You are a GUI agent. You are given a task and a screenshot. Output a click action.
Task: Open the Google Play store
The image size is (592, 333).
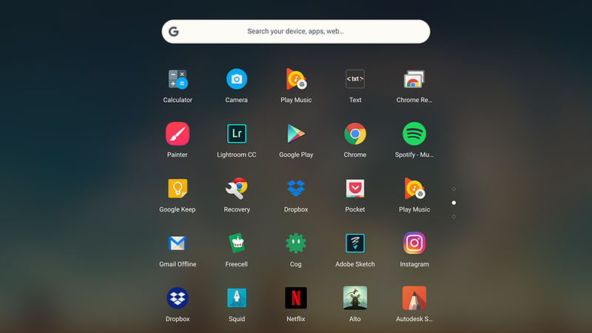coord(296,134)
